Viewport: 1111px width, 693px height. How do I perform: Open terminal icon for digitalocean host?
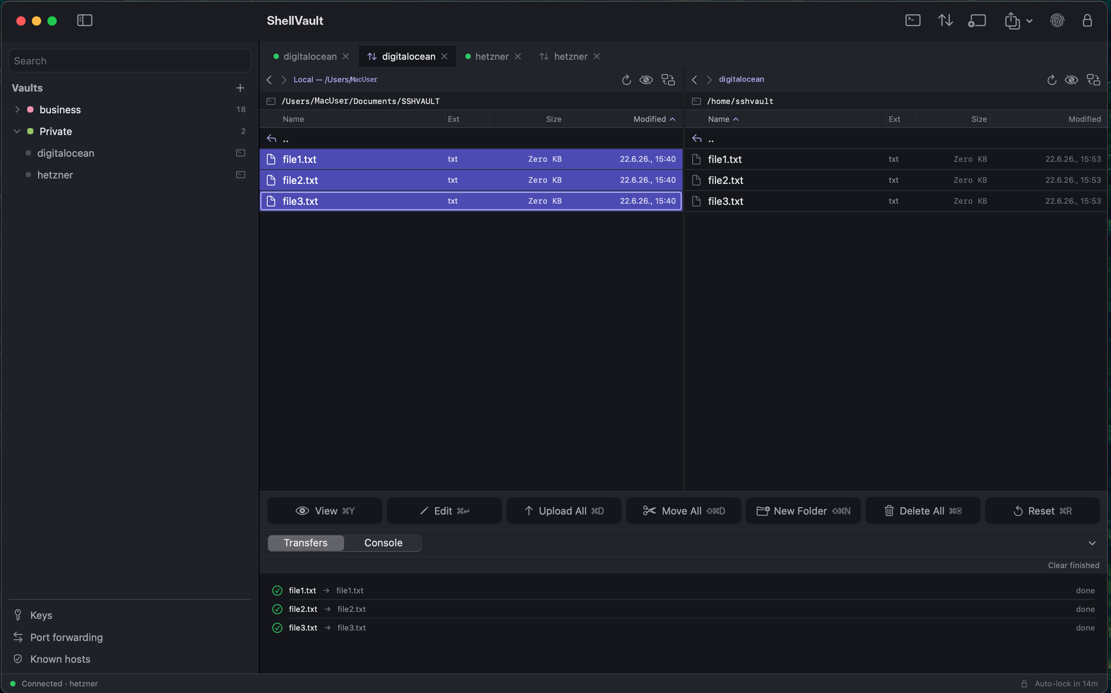(x=240, y=153)
